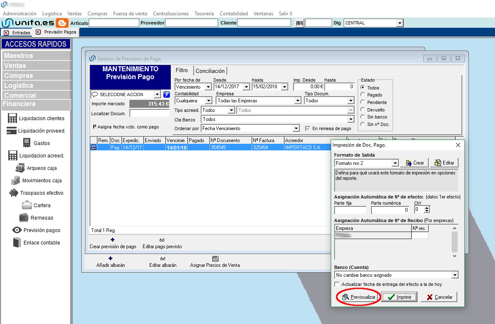Open the orange Blogger icon in toolbar
The image size is (495, 324).
click(62, 23)
